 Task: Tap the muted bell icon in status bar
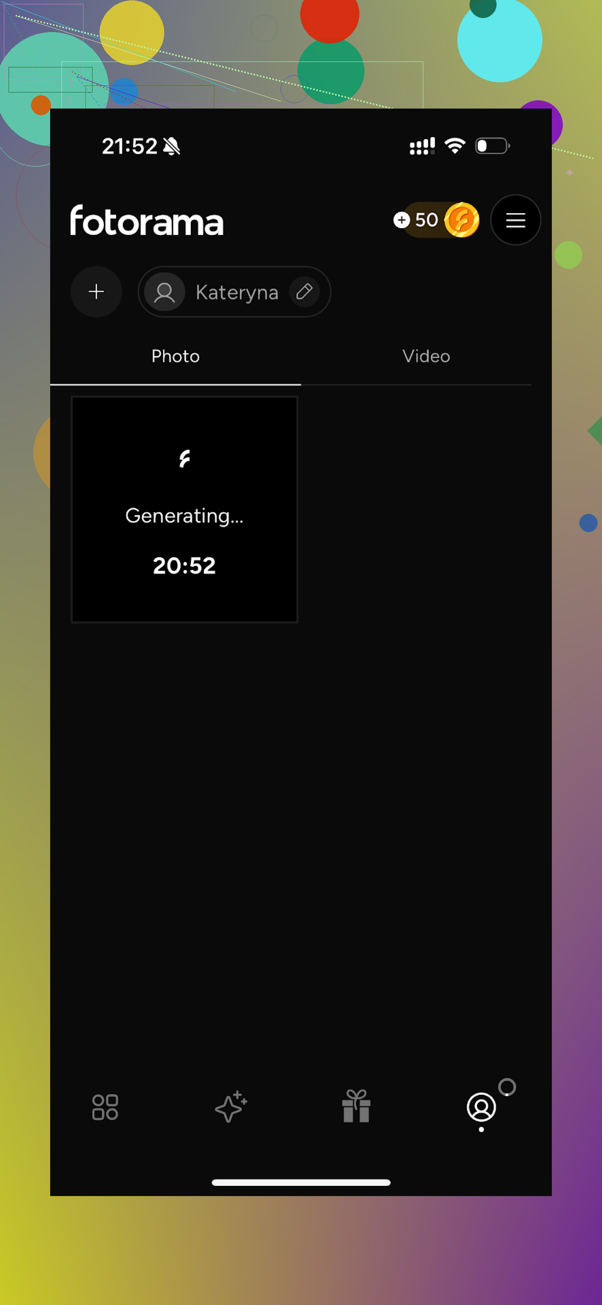coord(172,147)
